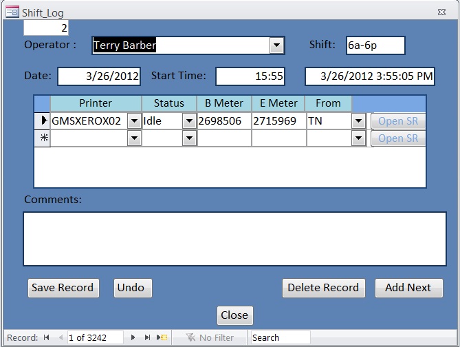Click the timestamp field 3/26/2012 3:55:05 PM
The width and height of the screenshot is (460, 347).
point(370,76)
